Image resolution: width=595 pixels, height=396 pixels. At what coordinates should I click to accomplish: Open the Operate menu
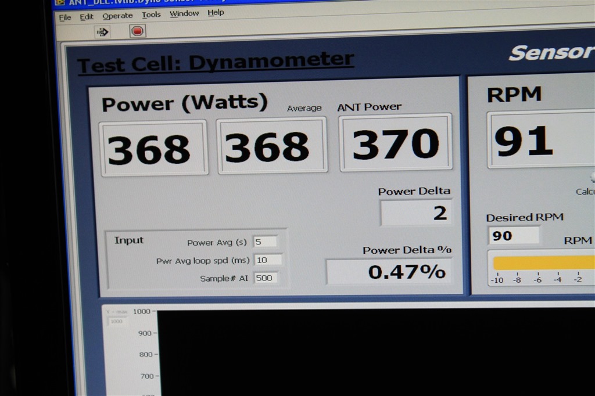tap(117, 16)
